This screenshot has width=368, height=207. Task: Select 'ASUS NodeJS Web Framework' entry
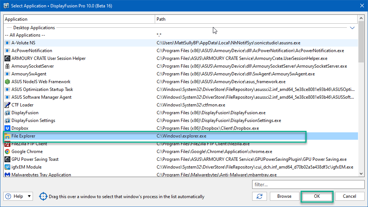41,82
